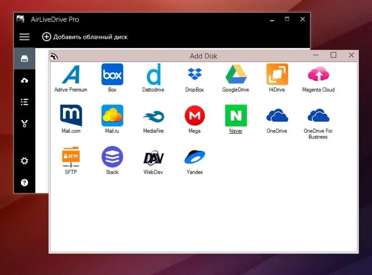The image size is (372, 275).
Task: Choose the Yandex disk icon
Action: pyautogui.click(x=195, y=157)
